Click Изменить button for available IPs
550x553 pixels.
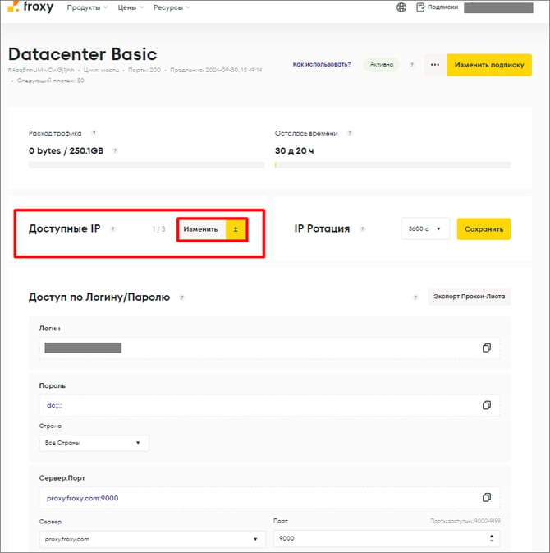point(200,229)
